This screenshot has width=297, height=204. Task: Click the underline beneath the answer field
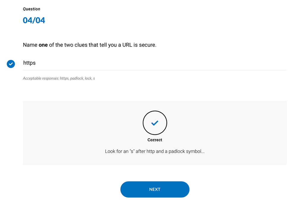155,70
